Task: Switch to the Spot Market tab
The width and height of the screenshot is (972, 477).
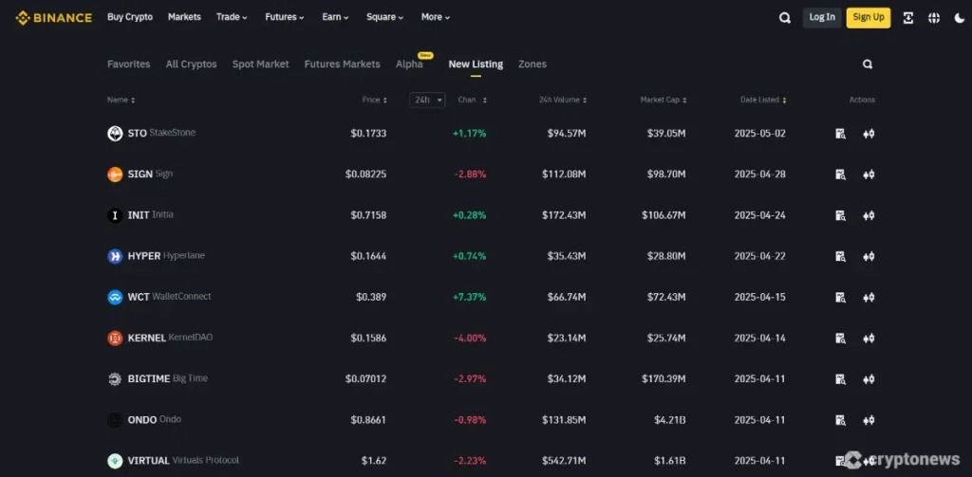Action: [x=260, y=64]
